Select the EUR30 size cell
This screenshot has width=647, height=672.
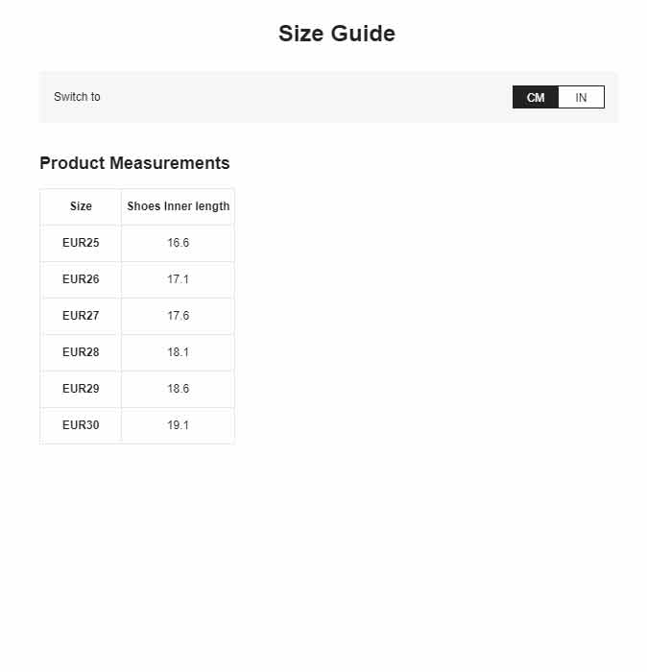(81, 424)
